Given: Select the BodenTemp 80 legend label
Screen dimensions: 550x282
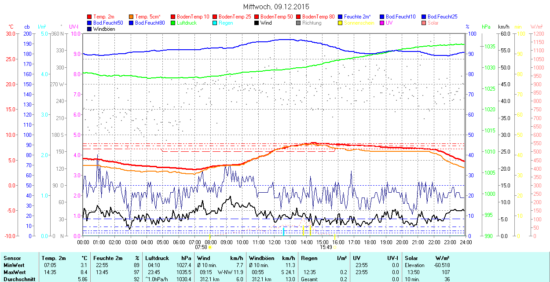Looking at the screenshot, I should 319,17.
